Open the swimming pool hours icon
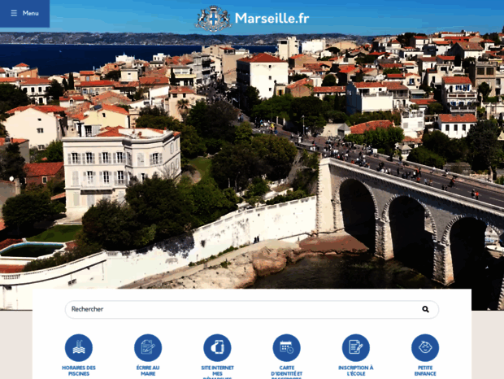 click(x=79, y=348)
